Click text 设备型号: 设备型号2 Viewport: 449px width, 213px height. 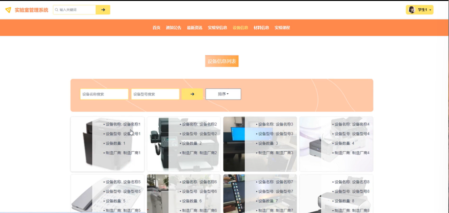(x=199, y=134)
